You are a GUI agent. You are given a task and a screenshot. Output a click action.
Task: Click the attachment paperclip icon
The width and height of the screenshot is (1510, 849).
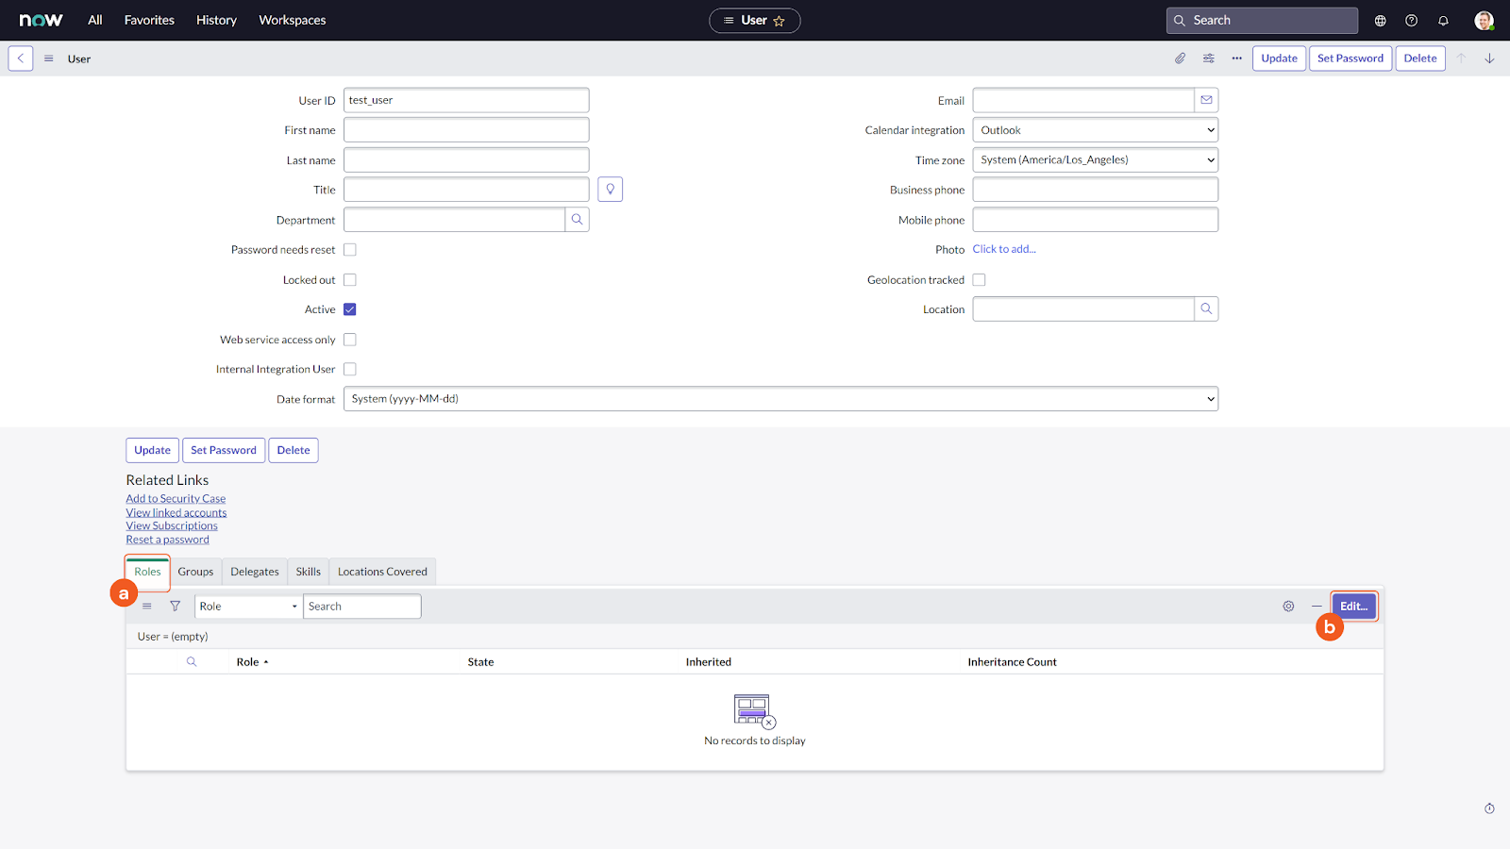click(1180, 58)
